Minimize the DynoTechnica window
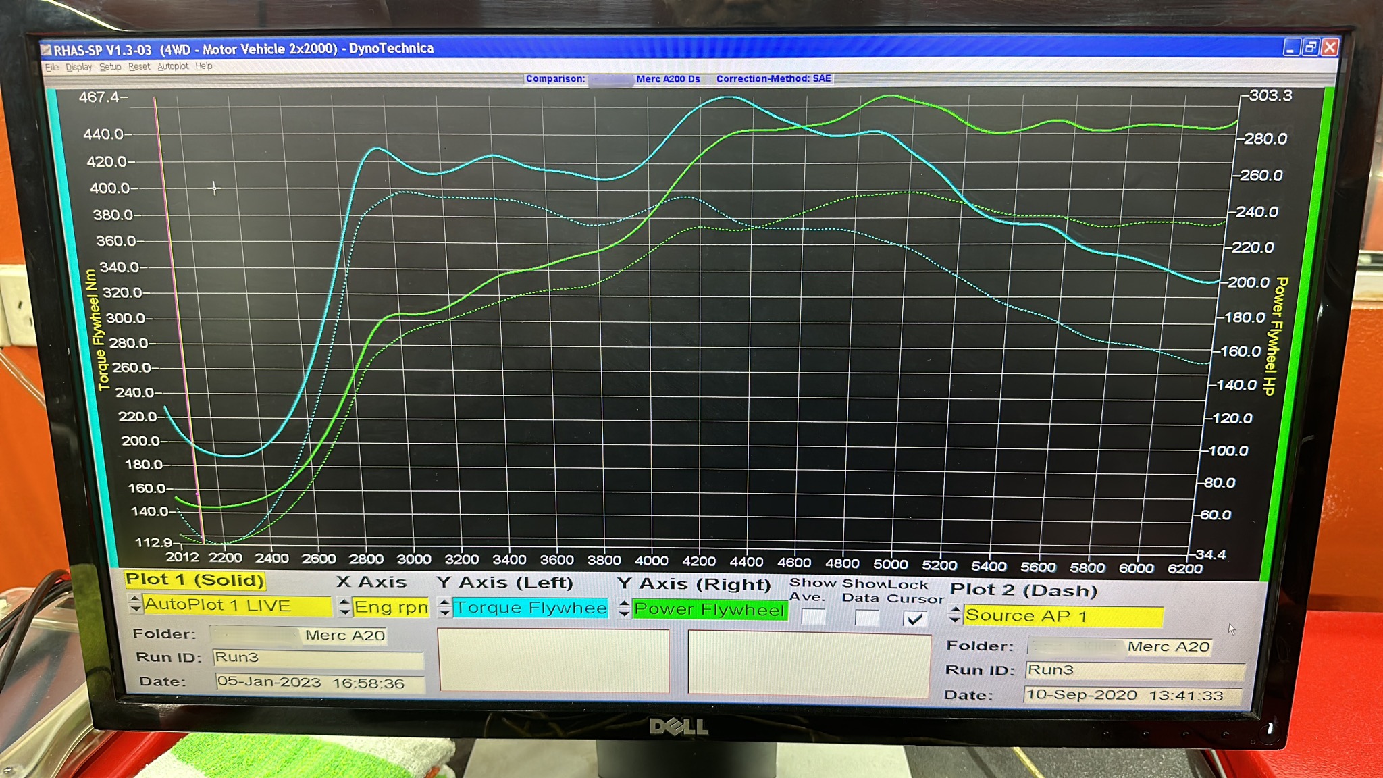Viewport: 1383px width, 778px height. coord(1290,47)
